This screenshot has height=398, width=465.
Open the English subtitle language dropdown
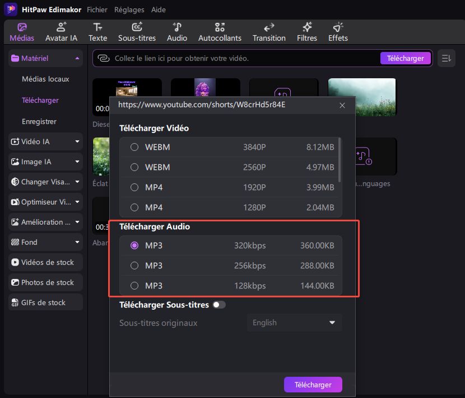click(x=294, y=323)
